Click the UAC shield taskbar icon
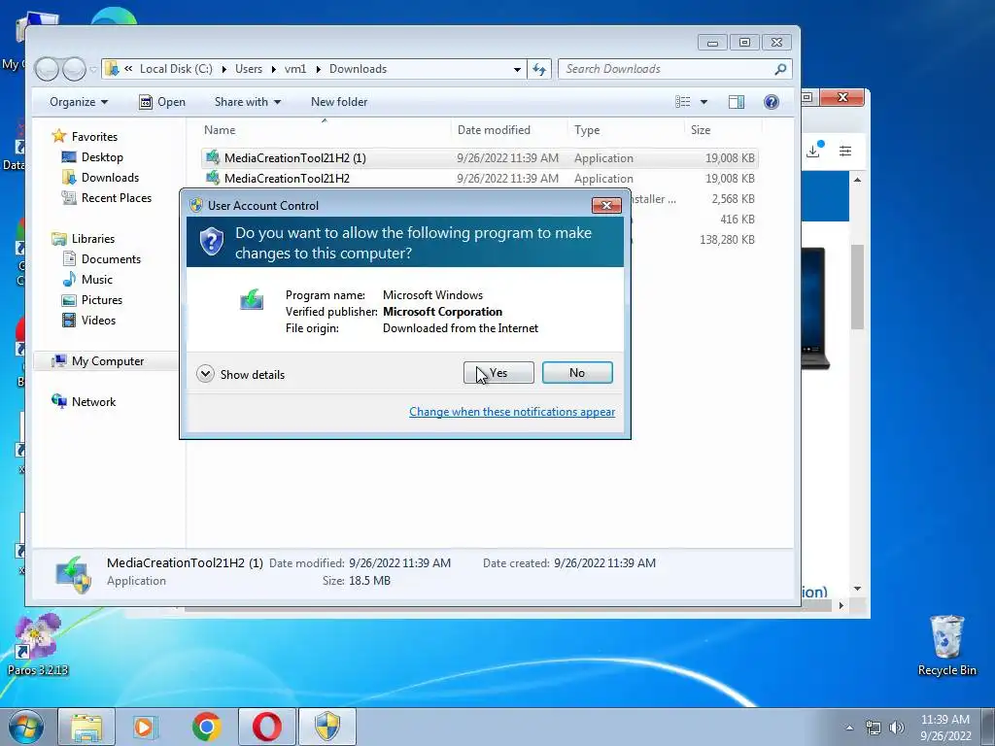Viewport: 995px width, 746px height. [x=327, y=727]
